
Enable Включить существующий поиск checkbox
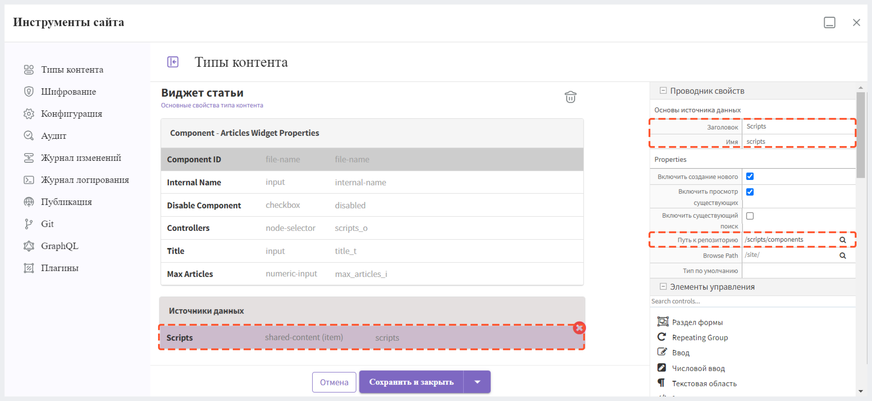pyautogui.click(x=750, y=216)
